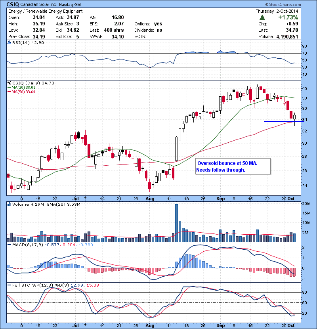
Task: Click the CSIQ ticker symbol in header
Action: coord(13,4)
